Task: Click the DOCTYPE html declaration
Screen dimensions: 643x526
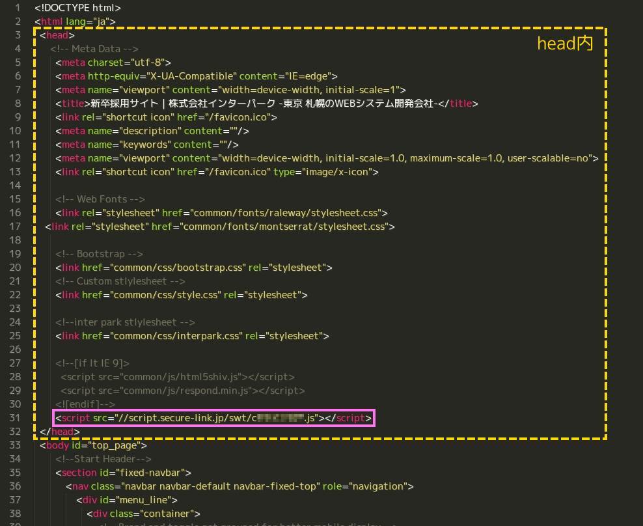Action: tap(77, 8)
